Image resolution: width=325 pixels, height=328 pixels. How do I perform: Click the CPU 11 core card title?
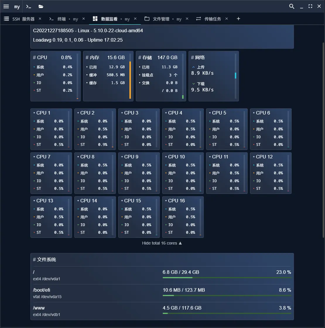coord(220,157)
